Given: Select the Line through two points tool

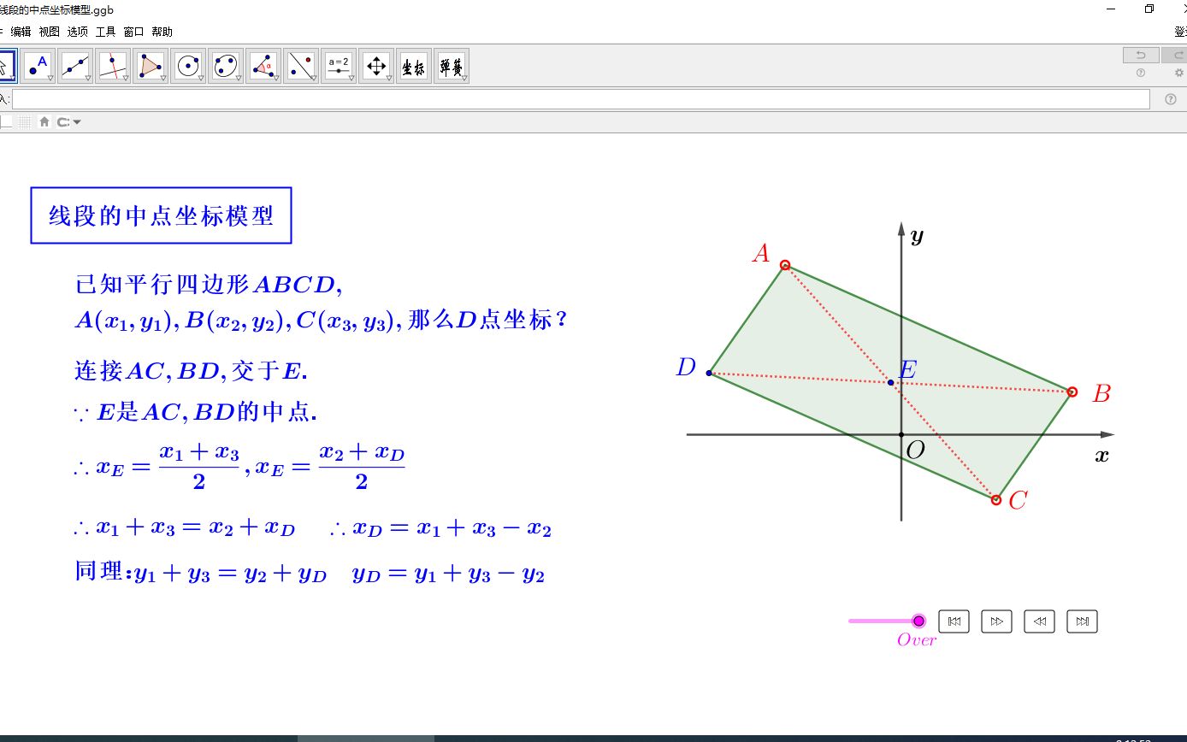Looking at the screenshot, I should pos(76,66).
